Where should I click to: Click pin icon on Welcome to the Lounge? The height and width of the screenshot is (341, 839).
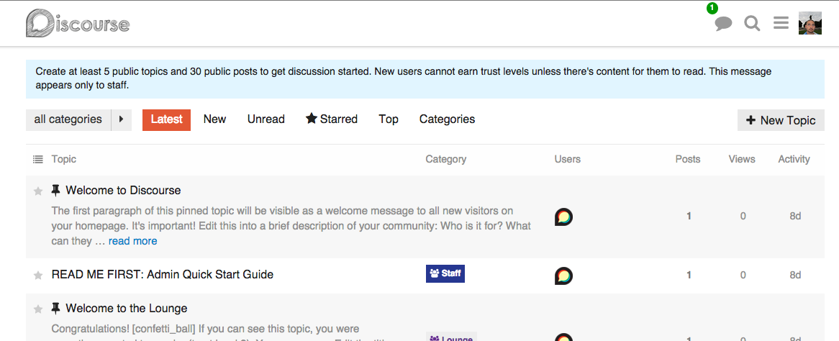[x=55, y=309]
